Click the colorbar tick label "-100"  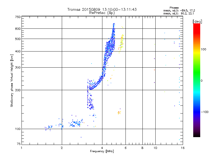205,112
